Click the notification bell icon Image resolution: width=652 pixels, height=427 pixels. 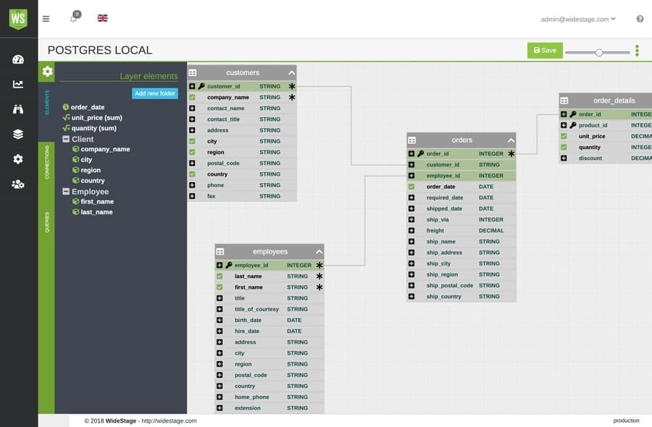point(73,19)
